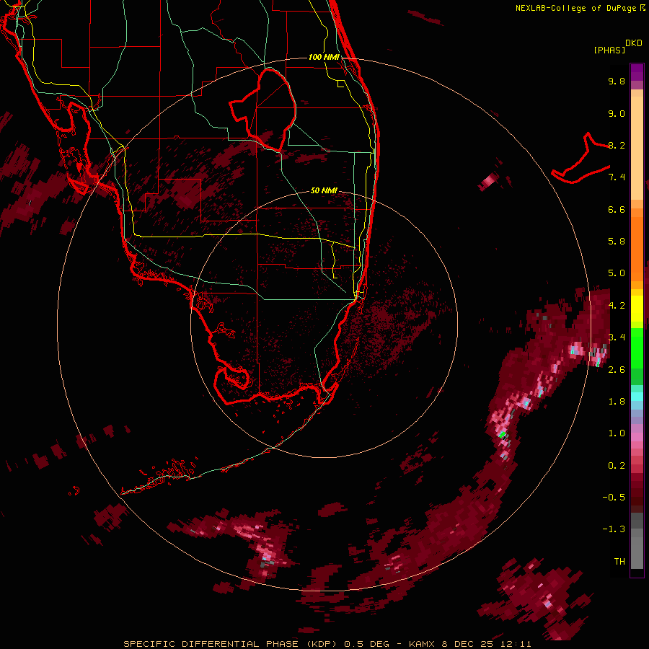
Task: Click the green segment of the color bar
Action: click(x=637, y=348)
